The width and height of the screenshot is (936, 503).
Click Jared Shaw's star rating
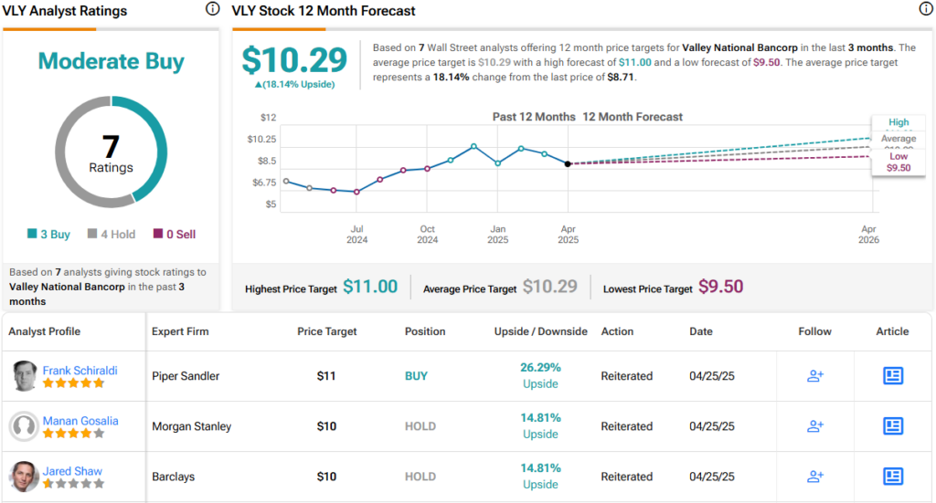click(x=73, y=483)
